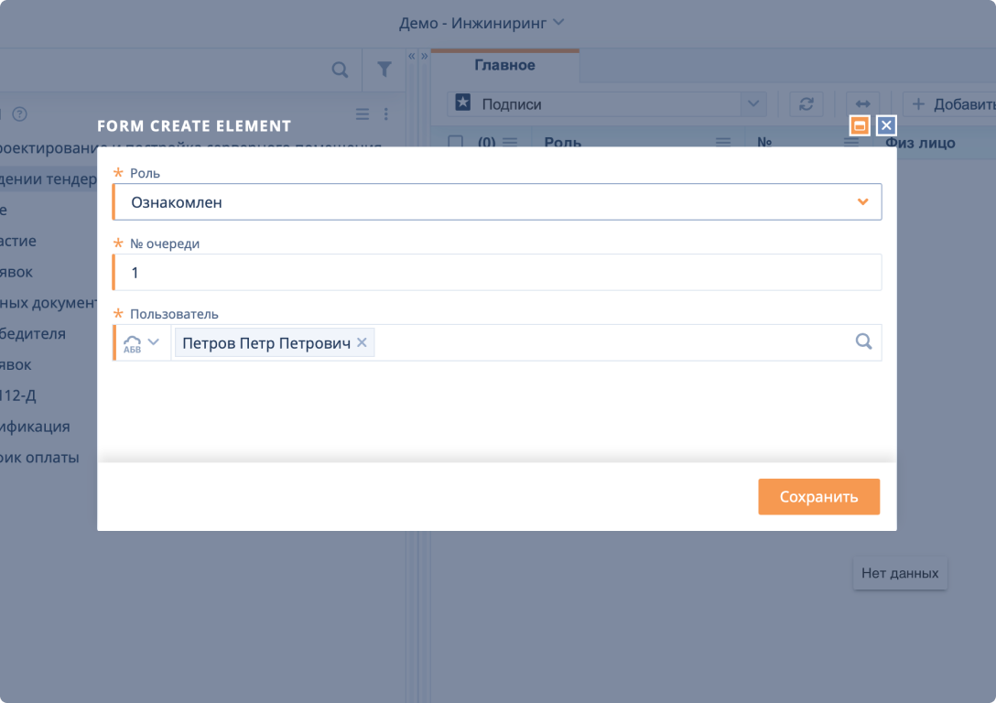Expand the АБВ dropdown in the user field
996x703 pixels.
click(x=142, y=341)
